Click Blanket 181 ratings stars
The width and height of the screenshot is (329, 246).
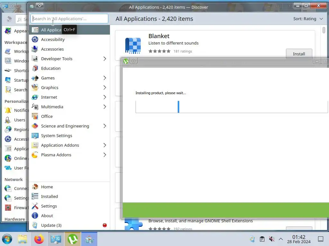point(159,51)
